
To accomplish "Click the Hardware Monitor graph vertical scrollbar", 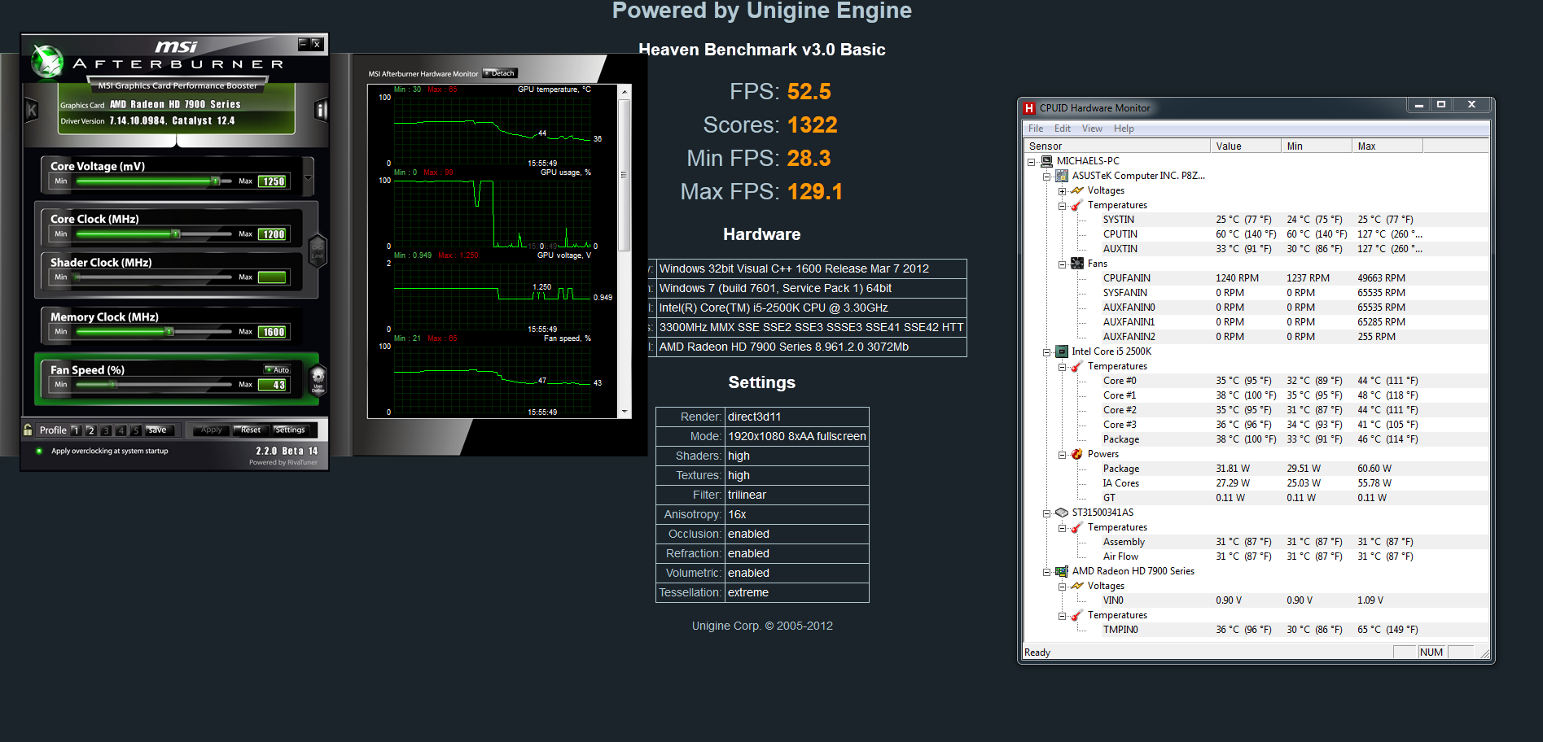I will [x=625, y=203].
